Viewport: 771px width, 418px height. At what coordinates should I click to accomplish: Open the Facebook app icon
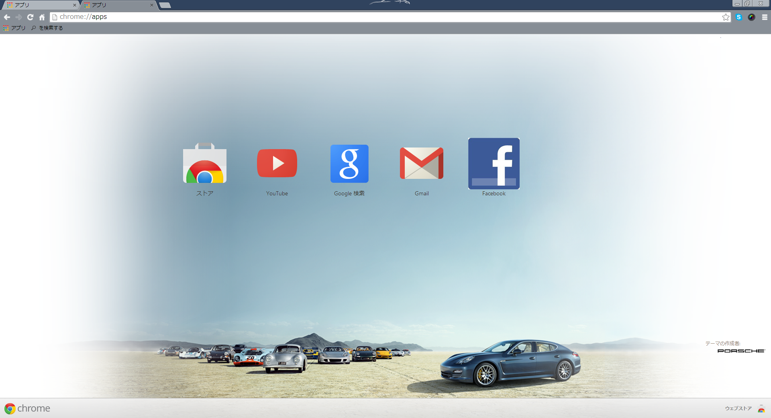pos(494,164)
